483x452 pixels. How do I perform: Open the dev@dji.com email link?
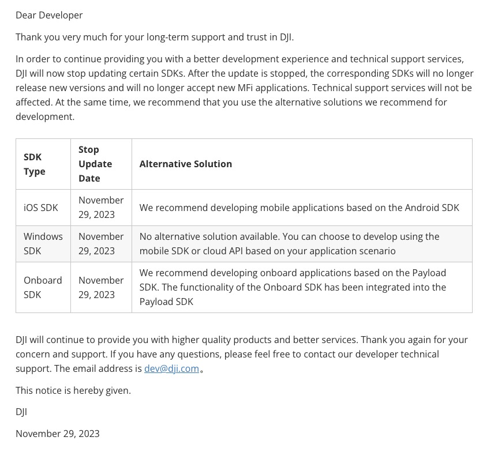[x=171, y=368]
